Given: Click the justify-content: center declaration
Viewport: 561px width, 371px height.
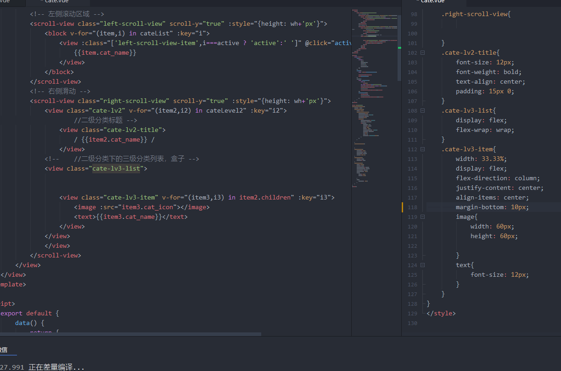Looking at the screenshot, I should point(499,188).
